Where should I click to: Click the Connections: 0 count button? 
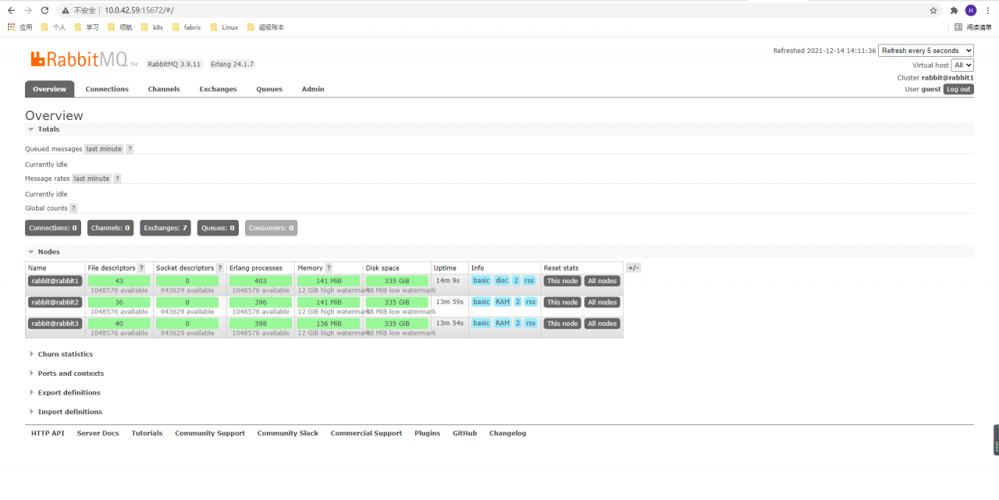coord(53,228)
